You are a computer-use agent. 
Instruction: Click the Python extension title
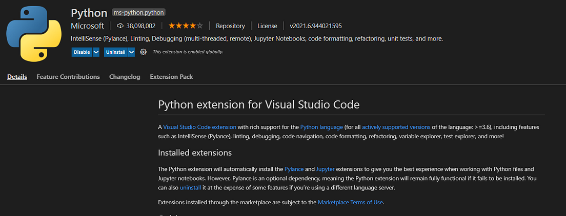coord(89,13)
